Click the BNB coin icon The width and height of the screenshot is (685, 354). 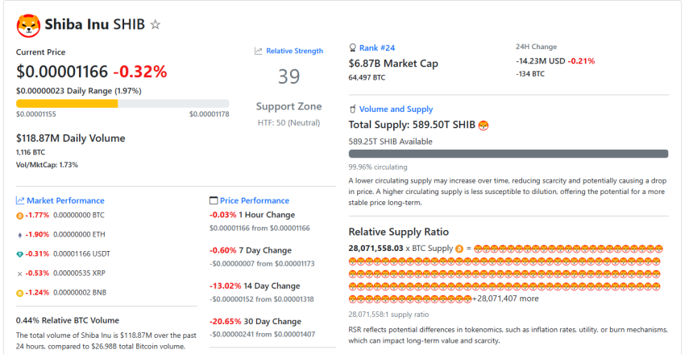[20, 293]
